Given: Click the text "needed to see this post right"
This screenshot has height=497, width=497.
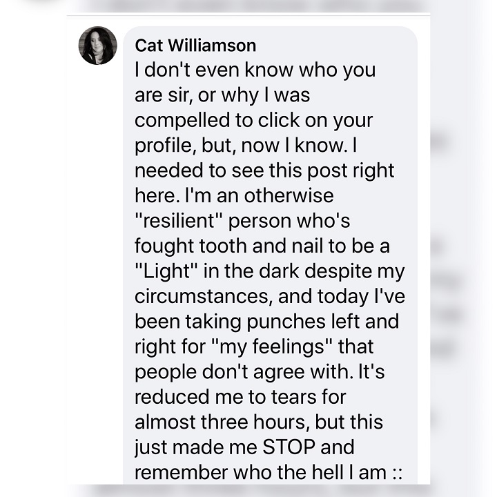Looking at the screenshot, I should 266,171.
